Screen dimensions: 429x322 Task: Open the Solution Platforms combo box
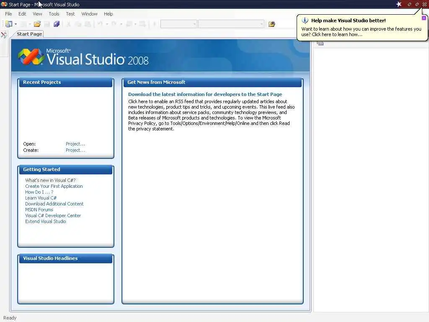pyautogui.click(x=231, y=24)
